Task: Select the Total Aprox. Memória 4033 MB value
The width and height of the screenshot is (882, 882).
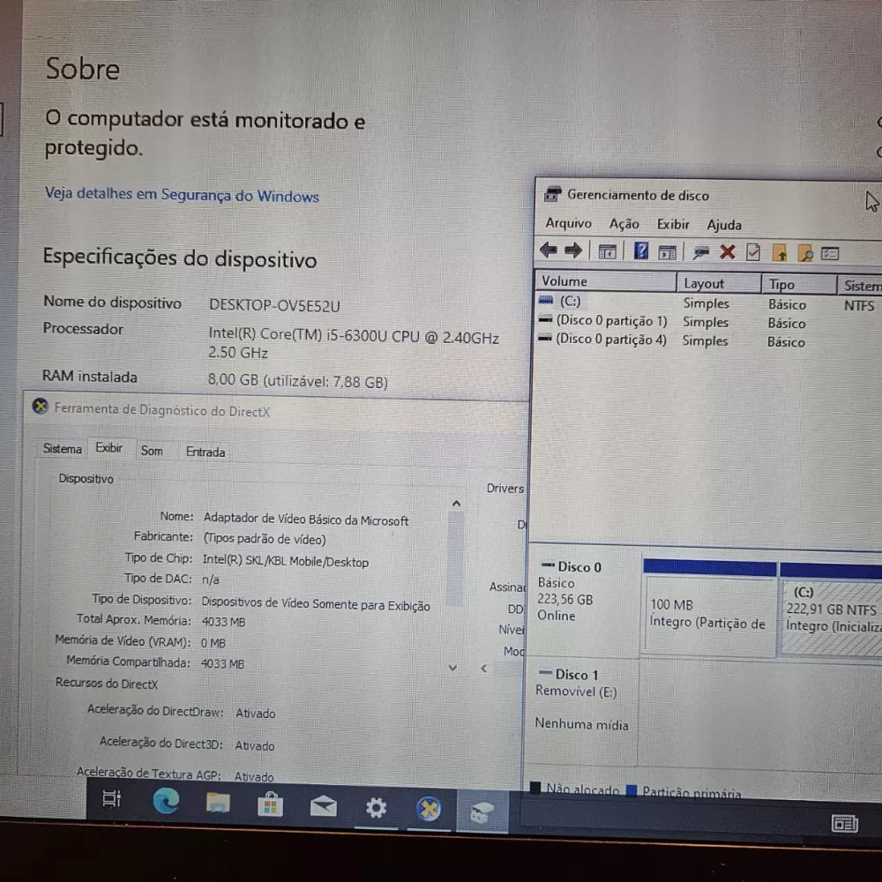Action: tap(223, 622)
